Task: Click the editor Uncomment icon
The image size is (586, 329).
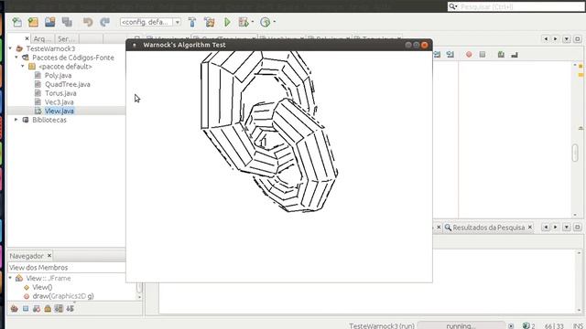Action: tap(515, 55)
